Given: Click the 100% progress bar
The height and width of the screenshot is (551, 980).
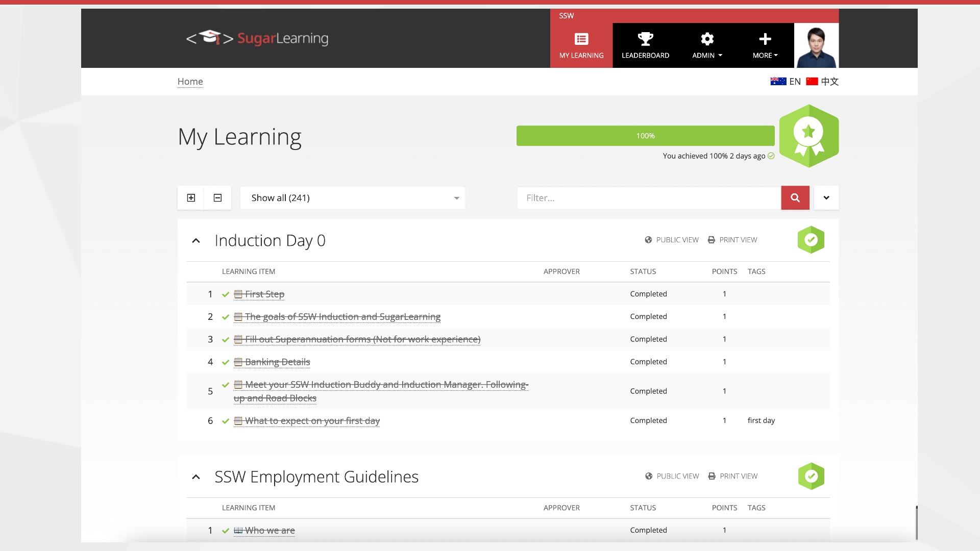Looking at the screenshot, I should (x=645, y=136).
